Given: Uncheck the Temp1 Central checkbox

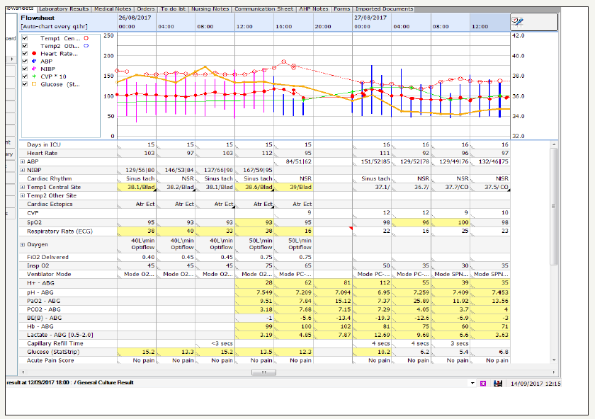Looking at the screenshot, I should (25, 38).
